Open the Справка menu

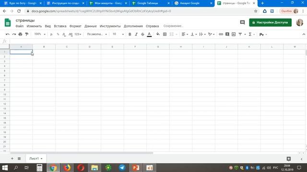tap(152, 26)
